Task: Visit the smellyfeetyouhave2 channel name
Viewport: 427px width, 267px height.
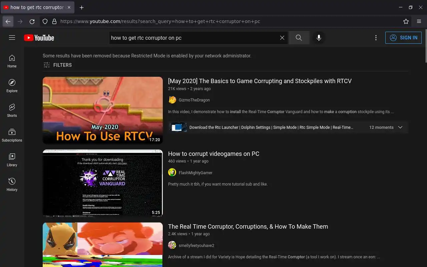Action: pos(196,246)
